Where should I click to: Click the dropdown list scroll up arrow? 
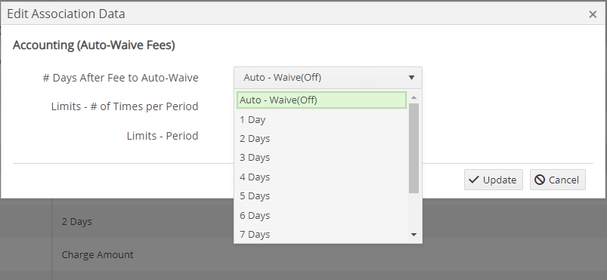pos(413,97)
